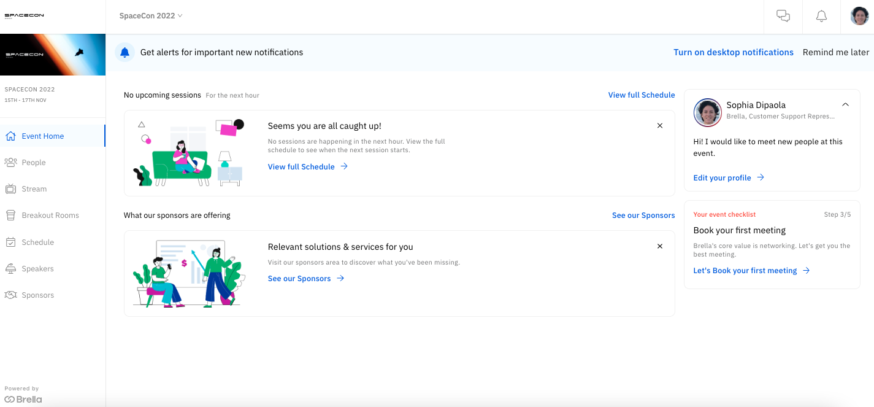Click the 'Book your first meeting' heading
Image resolution: width=874 pixels, height=407 pixels.
point(739,230)
